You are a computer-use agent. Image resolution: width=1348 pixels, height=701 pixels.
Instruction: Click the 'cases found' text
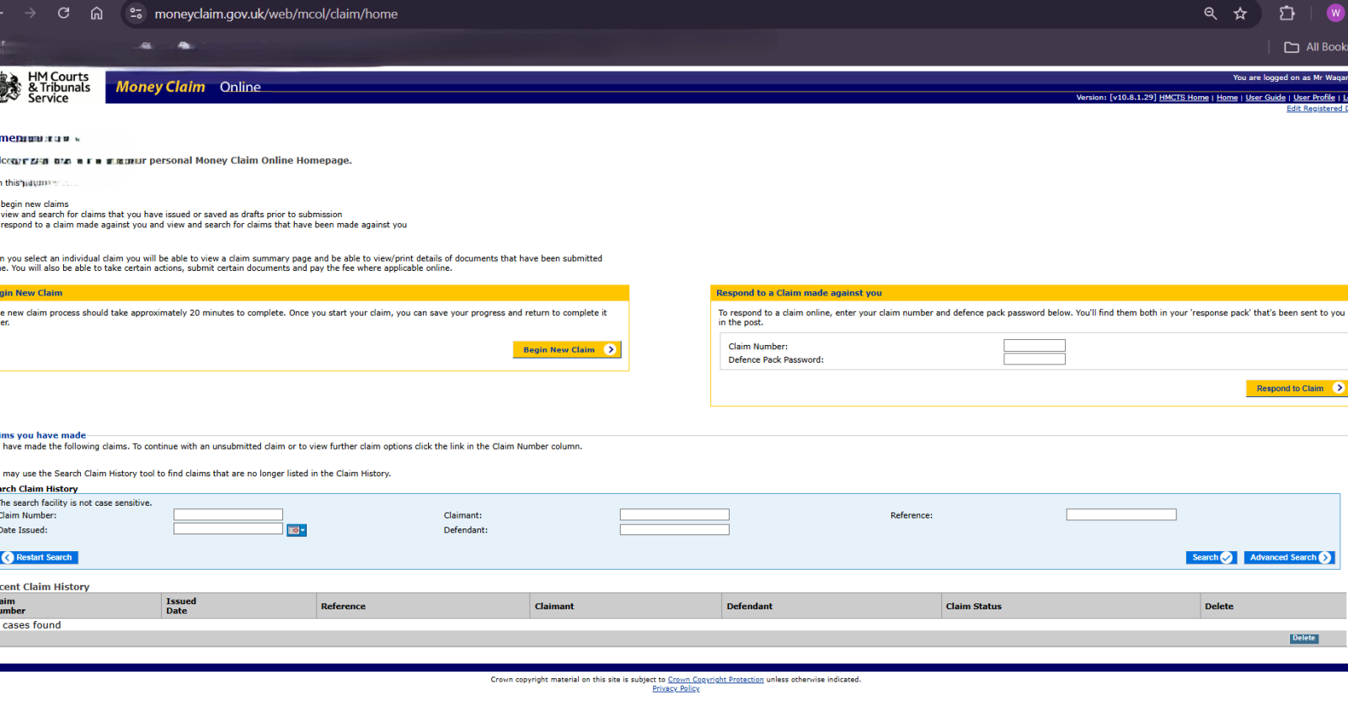[31, 625]
